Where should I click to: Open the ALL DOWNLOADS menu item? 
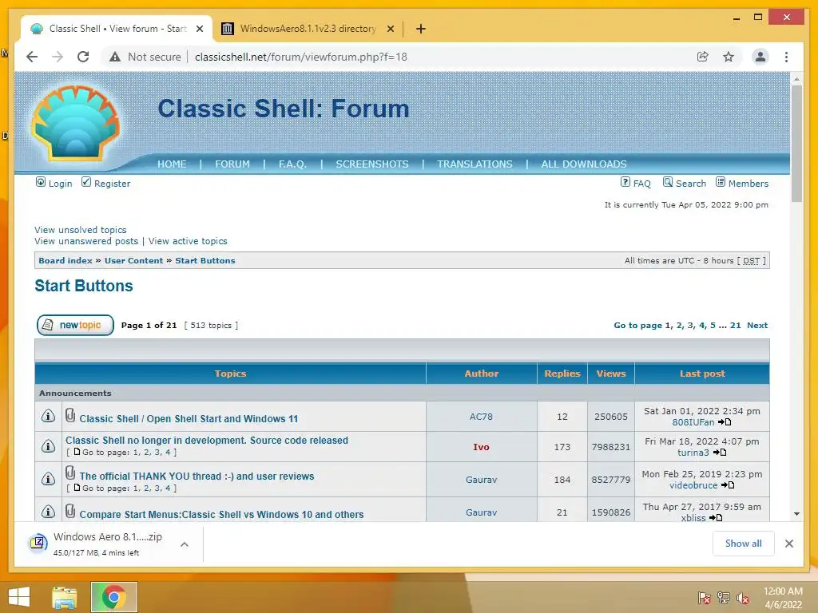[584, 164]
